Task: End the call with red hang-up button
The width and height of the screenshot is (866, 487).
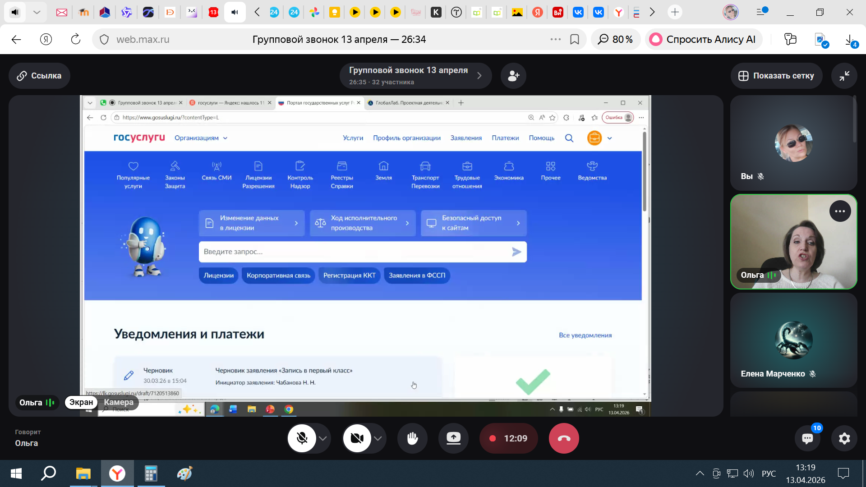Action: (x=564, y=438)
